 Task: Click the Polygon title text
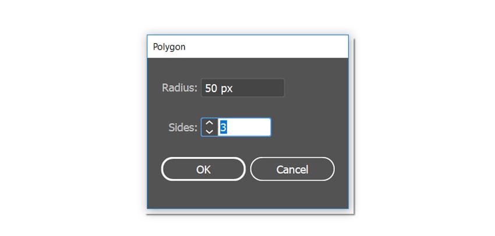point(169,47)
